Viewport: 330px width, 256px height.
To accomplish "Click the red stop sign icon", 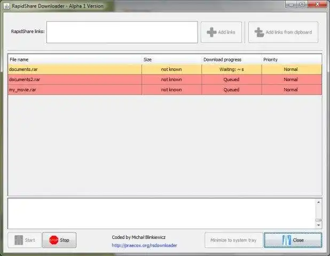I will (54, 240).
